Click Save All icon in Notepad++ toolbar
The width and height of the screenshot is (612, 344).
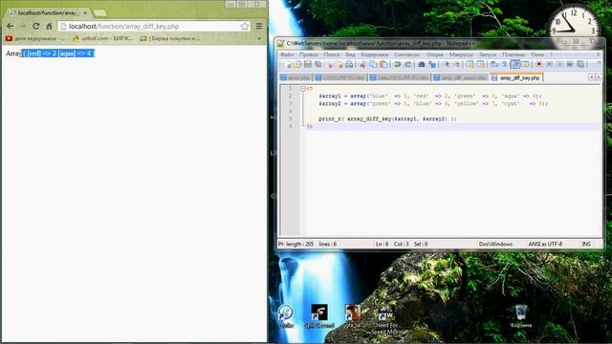coord(318,64)
